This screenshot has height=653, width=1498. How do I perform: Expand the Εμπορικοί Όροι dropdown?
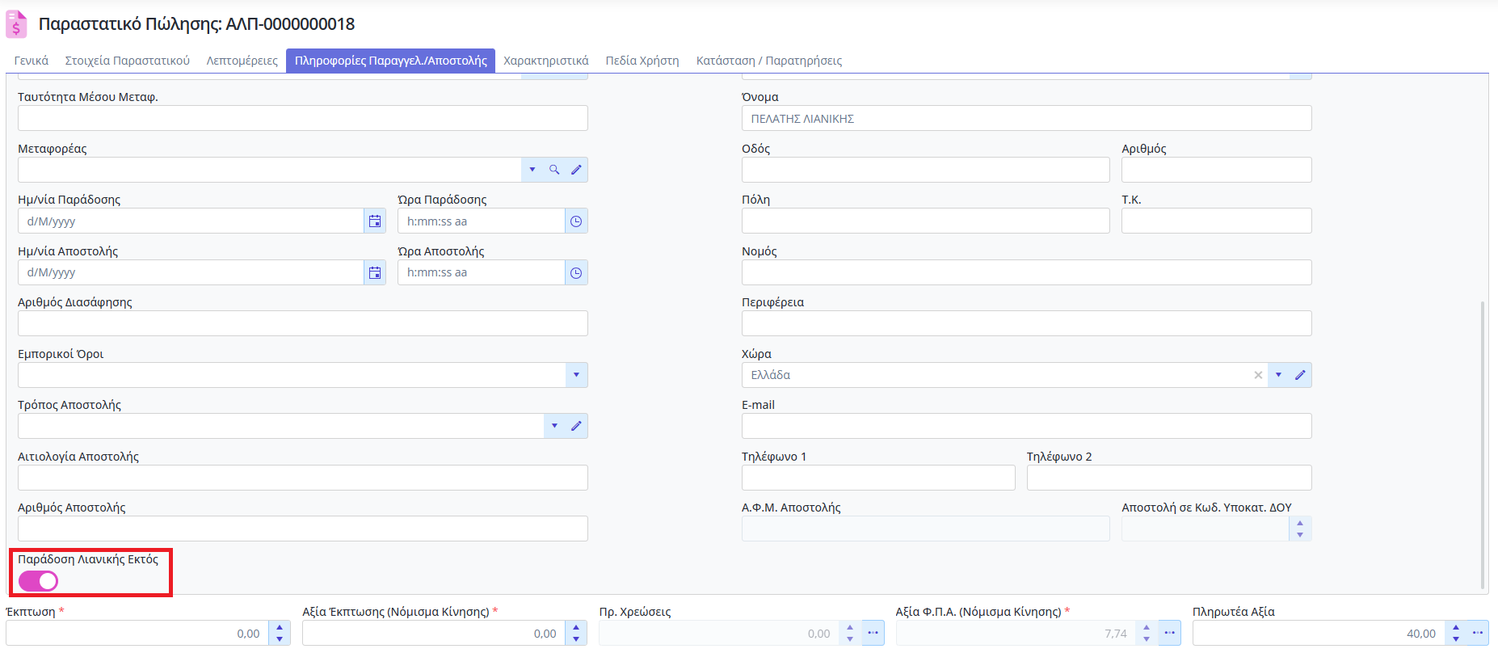click(x=576, y=375)
